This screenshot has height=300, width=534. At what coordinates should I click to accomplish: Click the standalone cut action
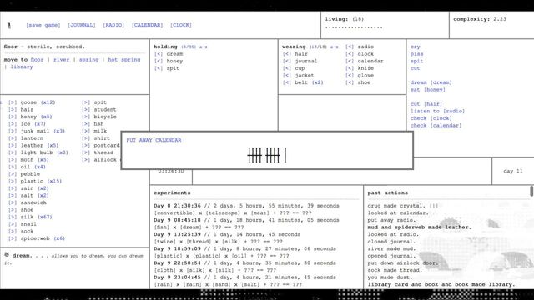click(x=415, y=68)
